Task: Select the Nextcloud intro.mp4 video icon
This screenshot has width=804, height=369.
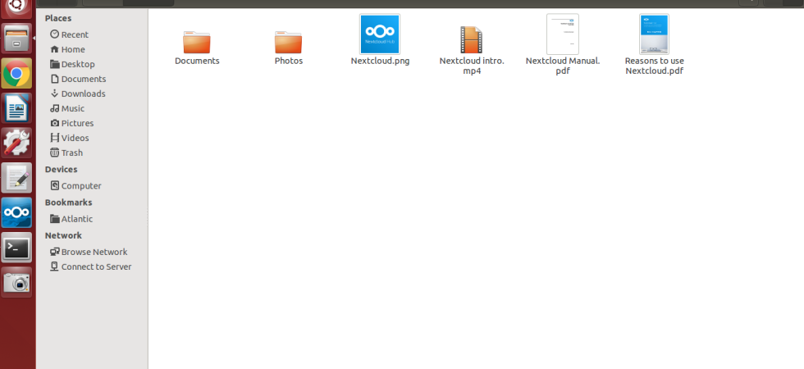Action: [471, 39]
